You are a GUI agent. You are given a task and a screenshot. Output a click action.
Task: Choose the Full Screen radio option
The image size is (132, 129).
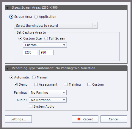pyautogui.click(x=46, y=38)
